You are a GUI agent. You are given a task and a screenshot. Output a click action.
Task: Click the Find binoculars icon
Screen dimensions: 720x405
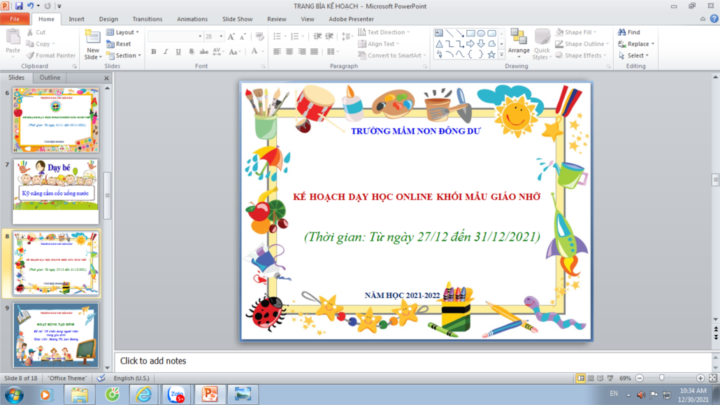[x=622, y=32]
